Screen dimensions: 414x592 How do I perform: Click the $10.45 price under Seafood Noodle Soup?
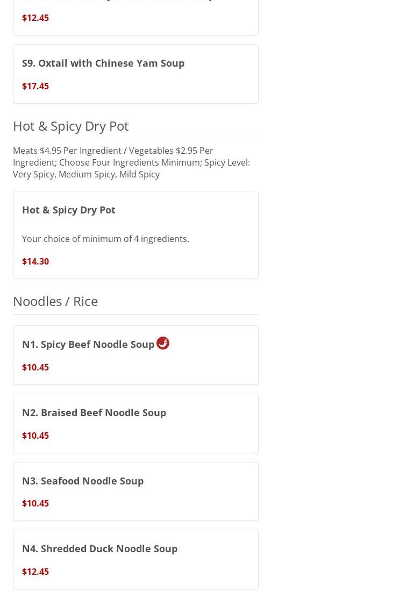click(x=35, y=504)
